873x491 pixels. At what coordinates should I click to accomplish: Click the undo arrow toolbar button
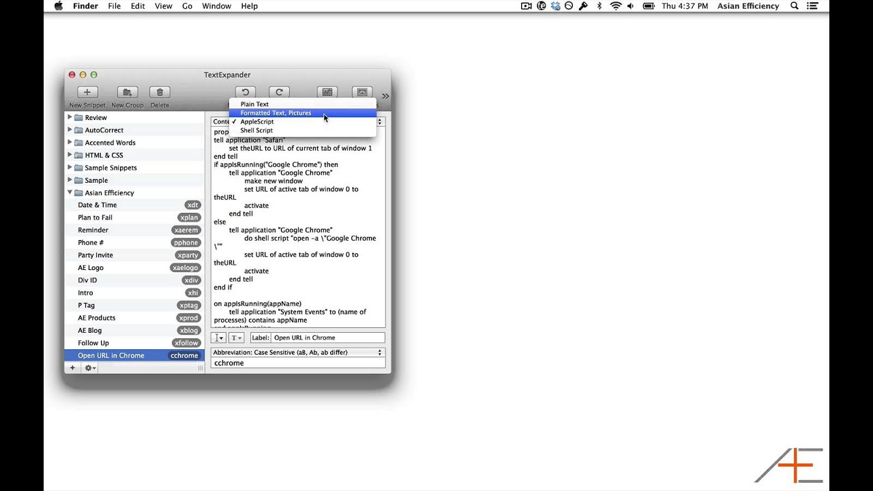(x=246, y=92)
